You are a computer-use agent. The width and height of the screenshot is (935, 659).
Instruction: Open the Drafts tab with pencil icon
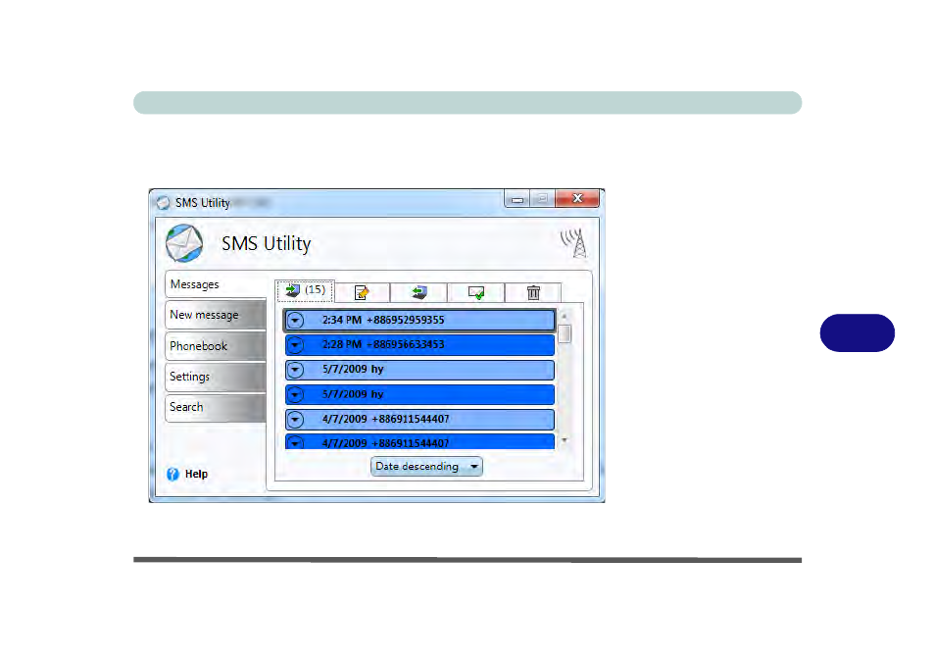tap(362, 293)
